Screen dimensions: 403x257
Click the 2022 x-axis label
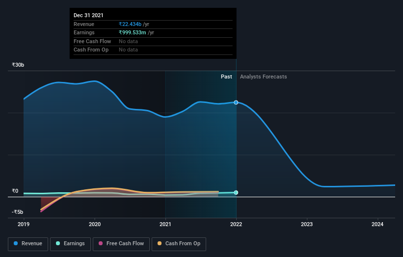(236, 225)
